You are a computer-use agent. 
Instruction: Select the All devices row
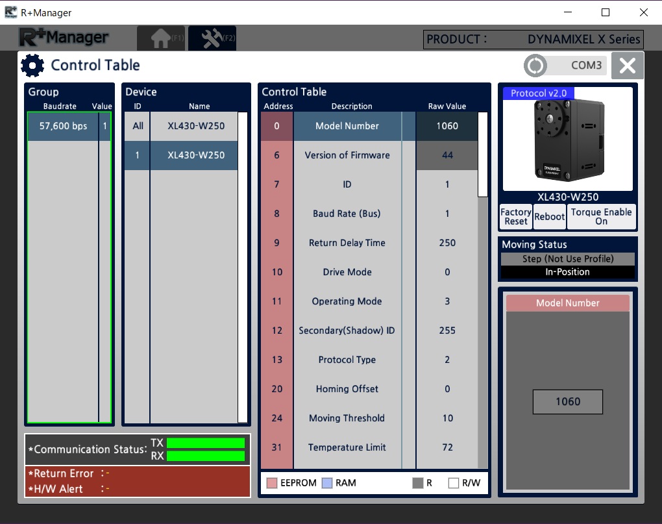click(181, 126)
